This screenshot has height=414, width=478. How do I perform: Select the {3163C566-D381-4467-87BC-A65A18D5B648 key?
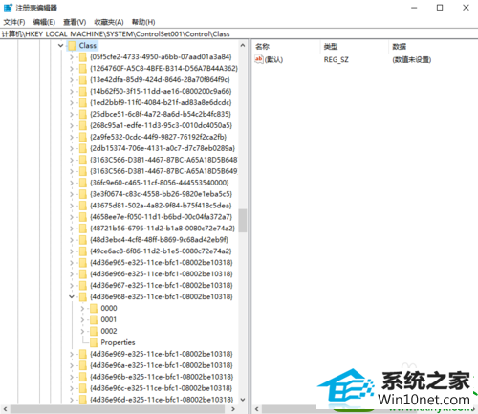pos(163,160)
